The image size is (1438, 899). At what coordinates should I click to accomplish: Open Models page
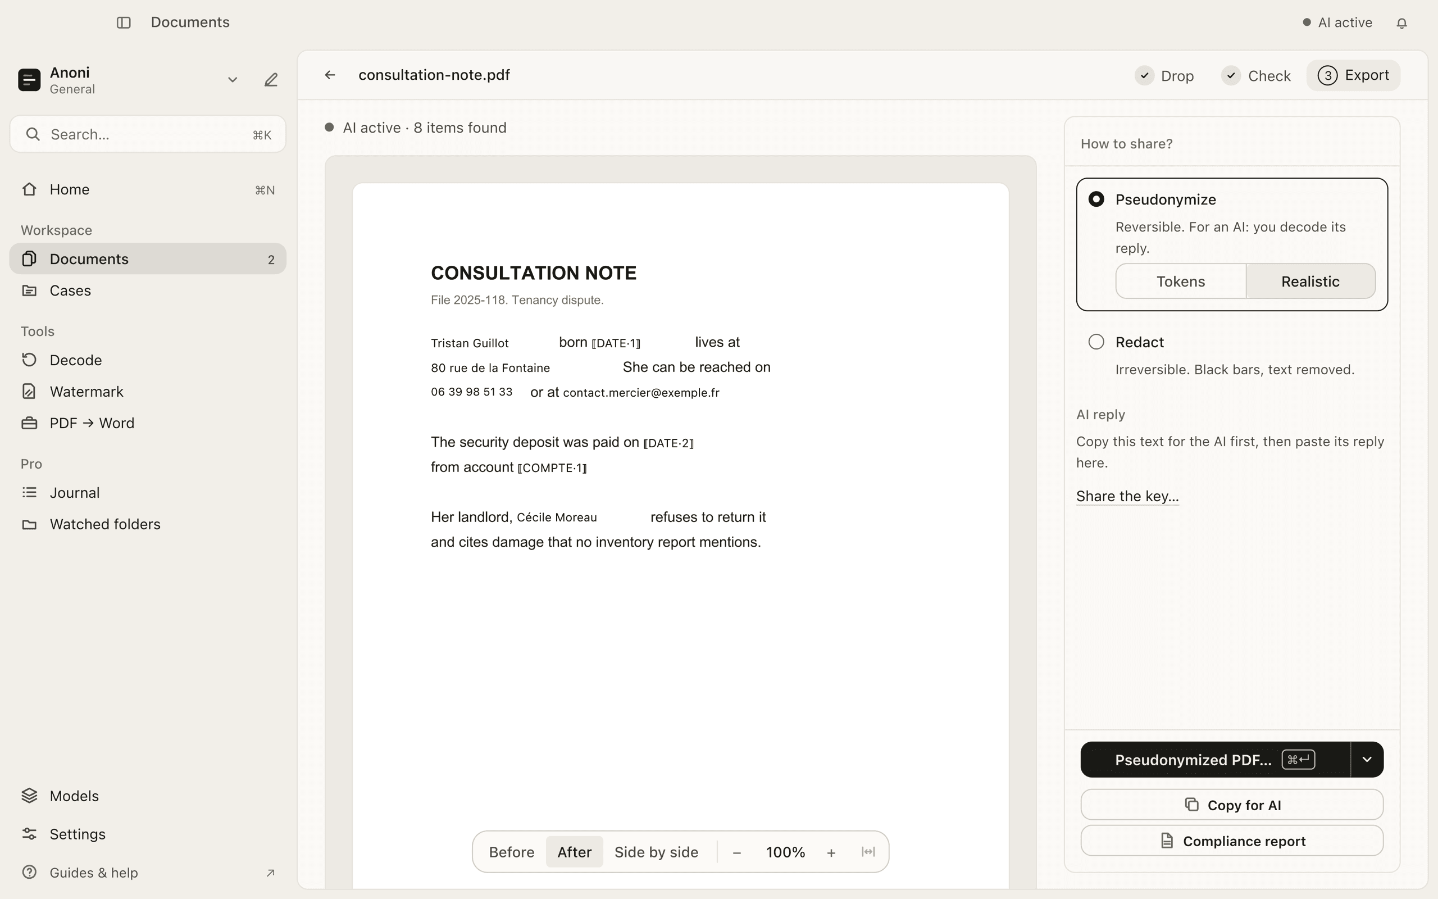click(147, 796)
